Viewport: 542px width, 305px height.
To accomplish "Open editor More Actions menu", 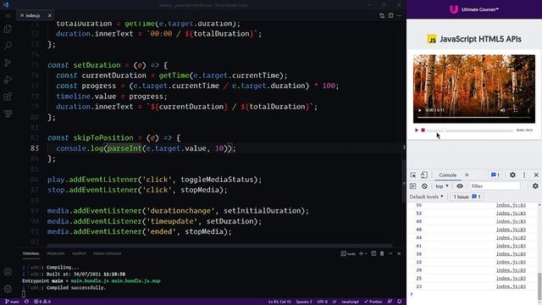I will pos(399,15).
